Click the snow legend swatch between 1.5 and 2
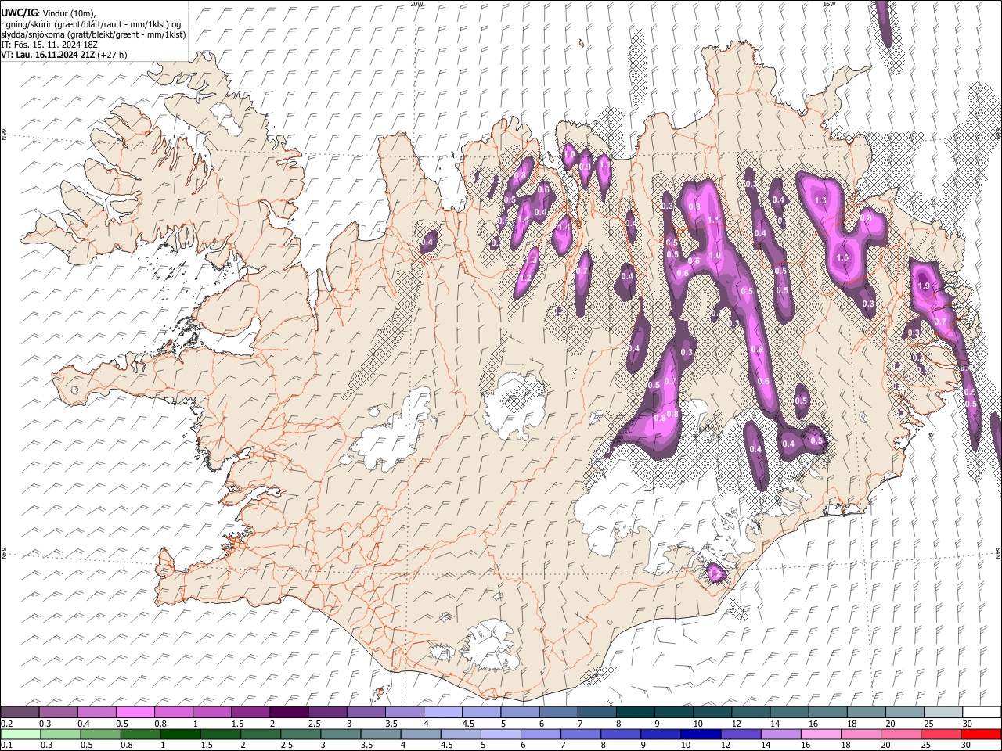Screen dimensions: 1002x751 pos(250,712)
